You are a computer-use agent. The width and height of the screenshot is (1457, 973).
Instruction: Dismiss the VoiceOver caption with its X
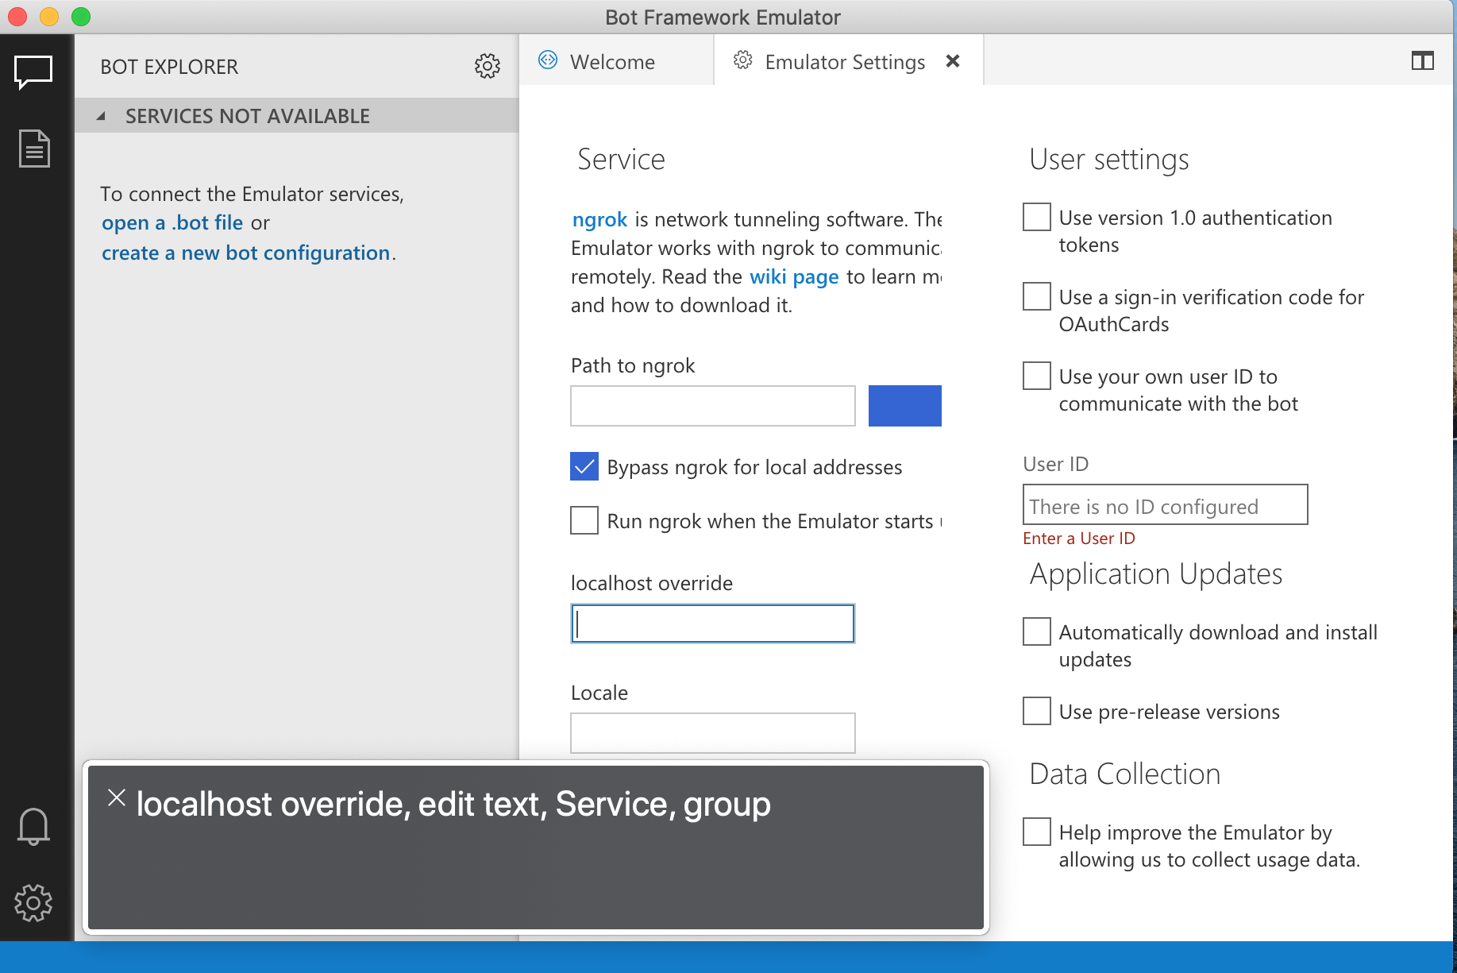point(117,797)
